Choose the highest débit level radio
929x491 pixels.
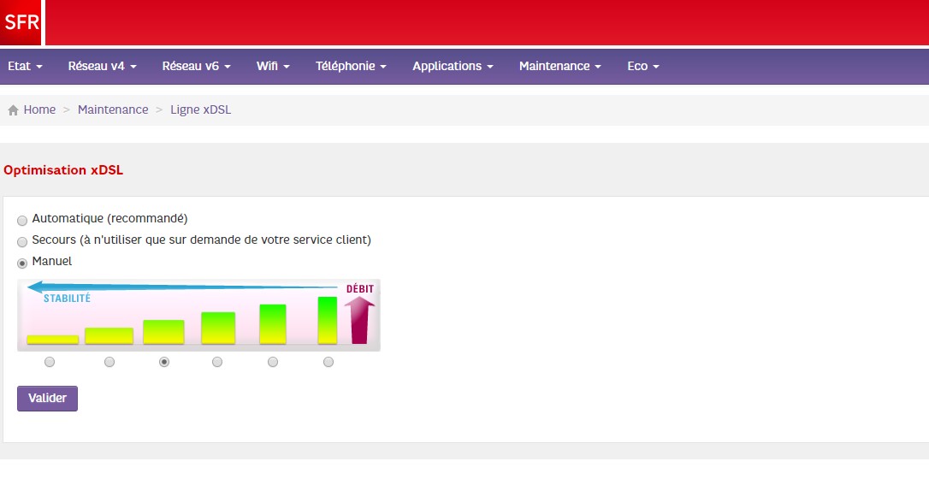point(328,362)
